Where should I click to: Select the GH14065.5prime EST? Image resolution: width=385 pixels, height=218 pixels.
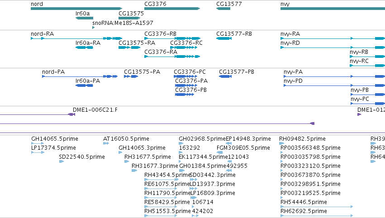pos(38,143)
